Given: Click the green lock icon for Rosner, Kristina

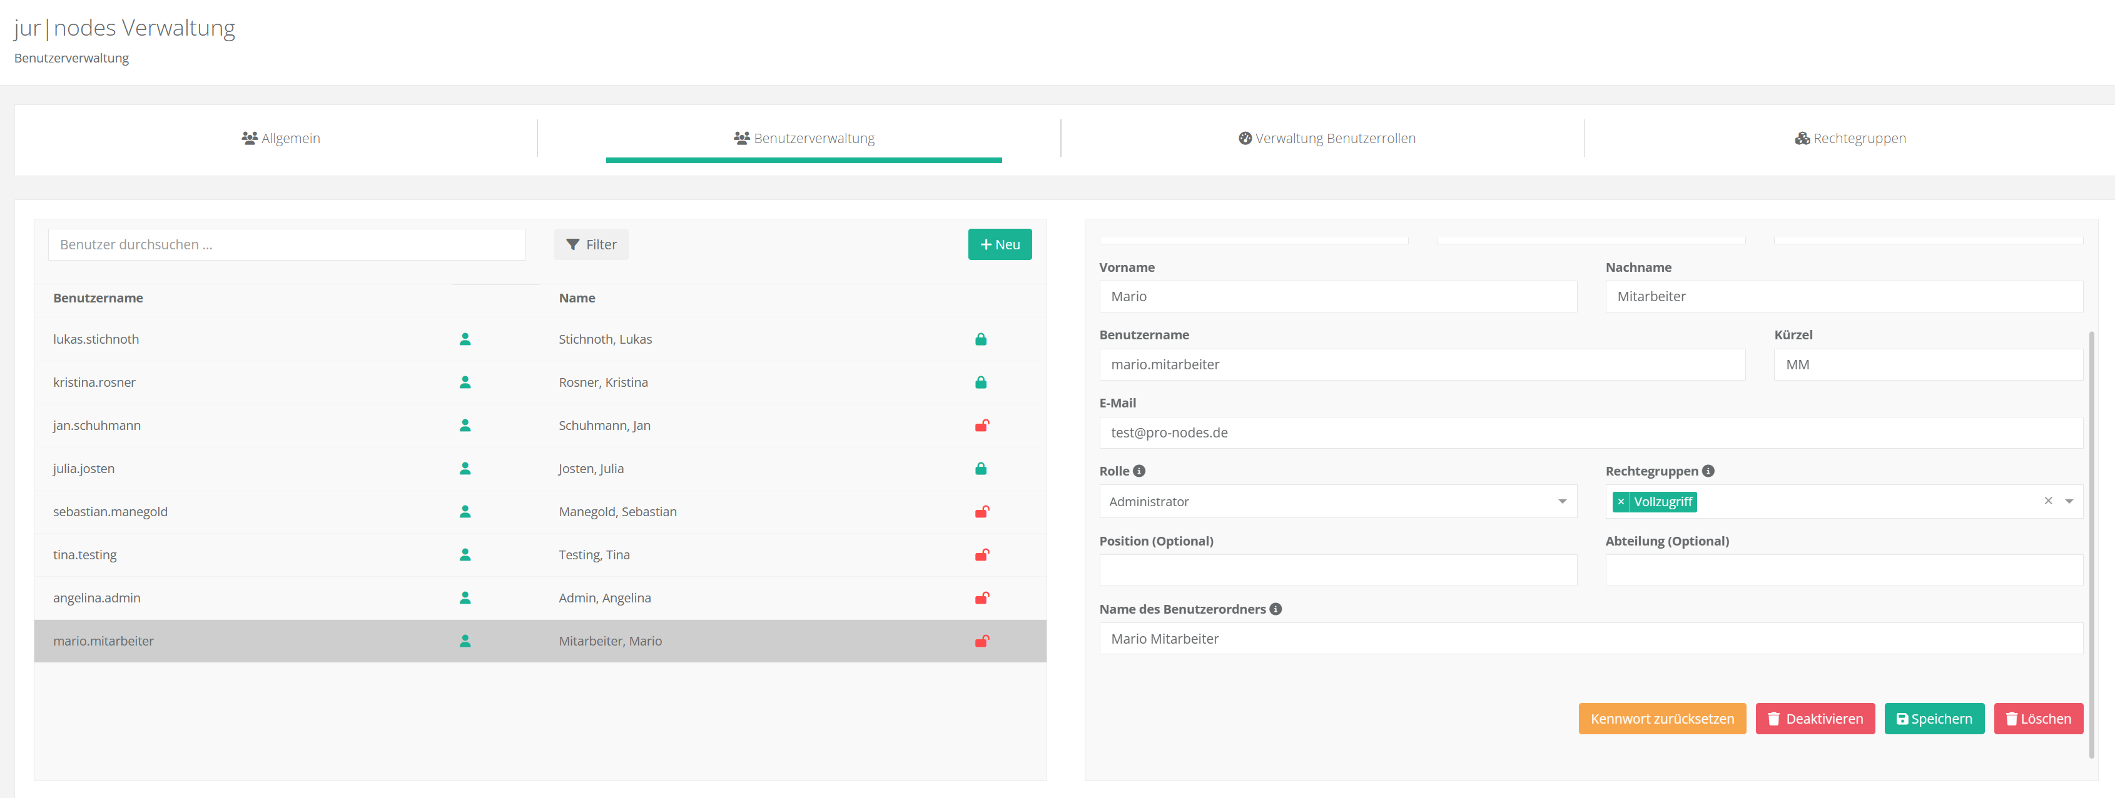Looking at the screenshot, I should point(980,382).
